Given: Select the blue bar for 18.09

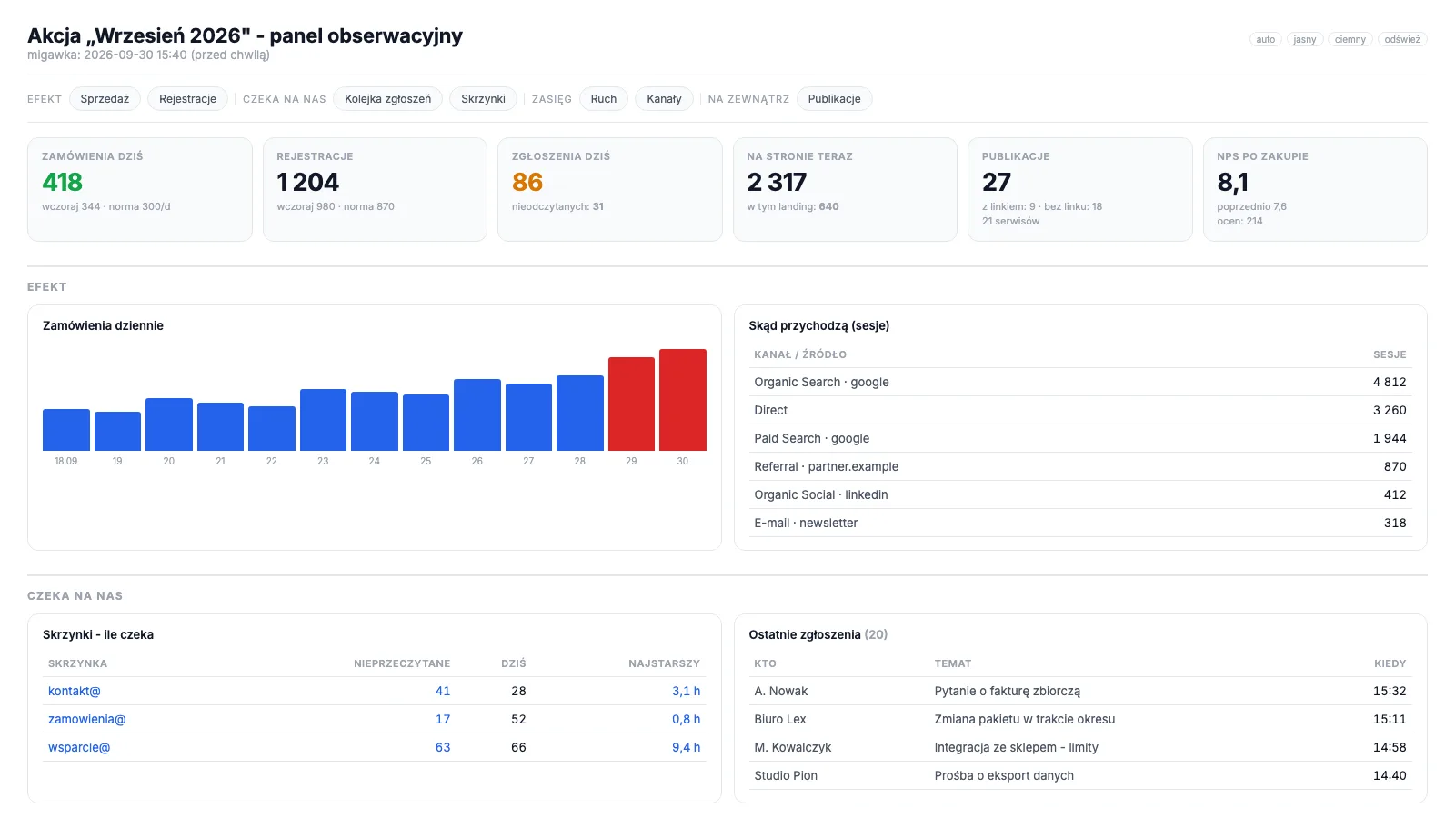Looking at the screenshot, I should pos(66,430).
